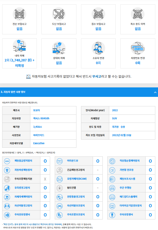Image resolution: width=158 pixels, height=230 pixels.
Task: Click the car name 렉서스 RX450h
Action: (41, 118)
